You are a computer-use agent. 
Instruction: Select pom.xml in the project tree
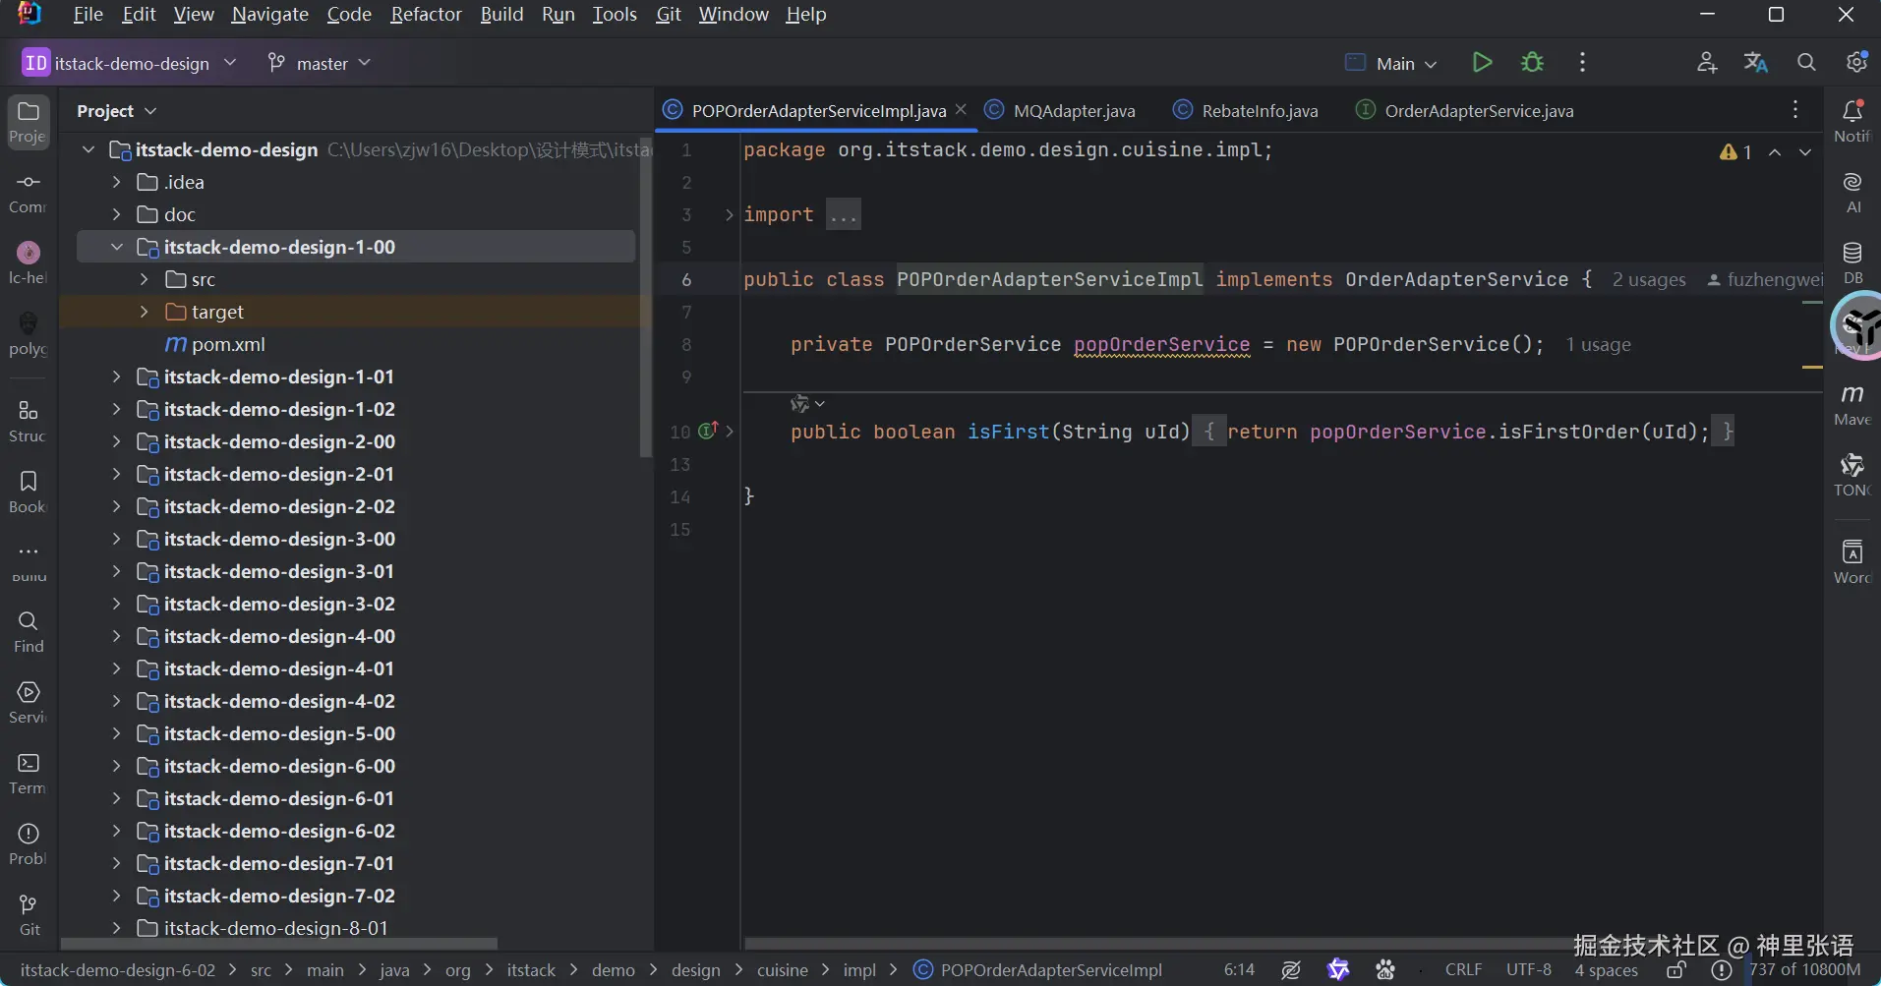click(x=228, y=345)
